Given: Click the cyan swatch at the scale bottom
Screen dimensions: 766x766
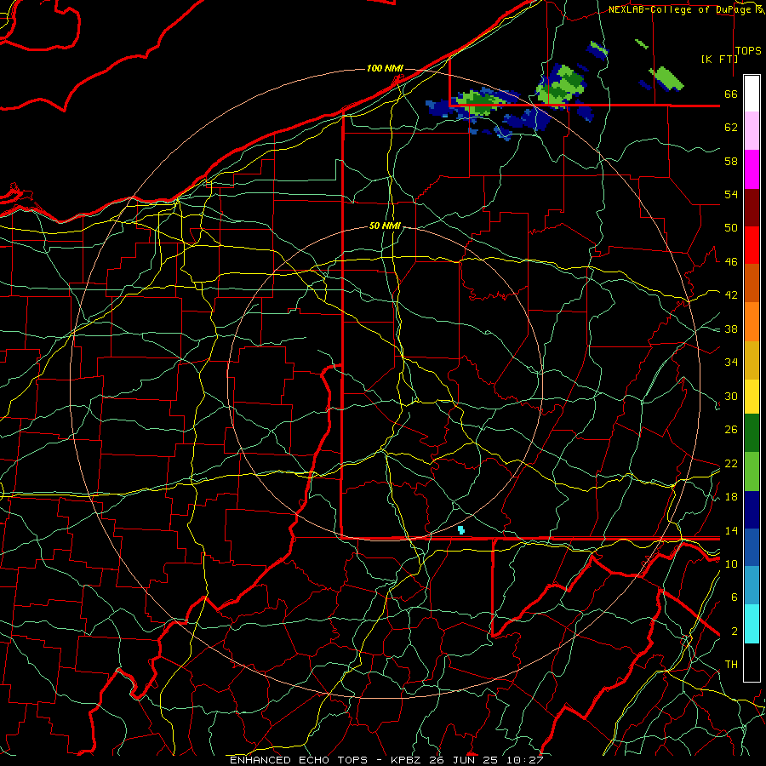Looking at the screenshot, I should 752,624.
